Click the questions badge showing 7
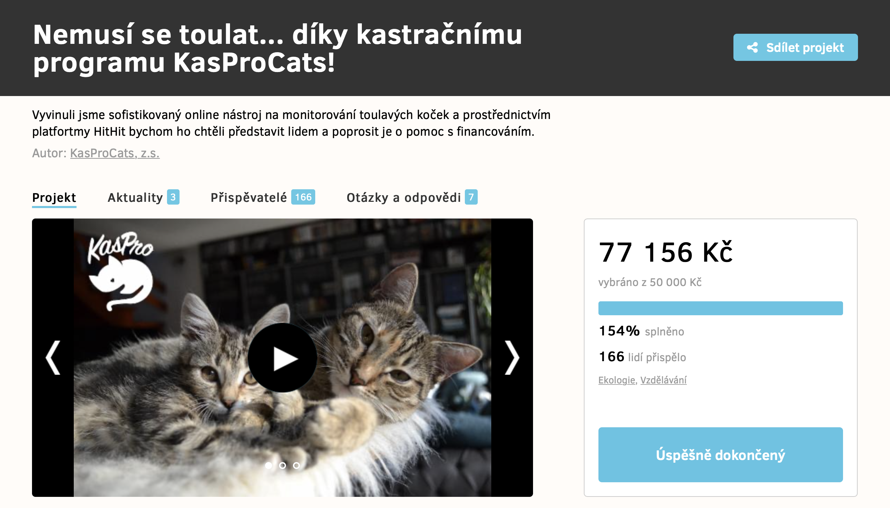Screen dimensions: 890x508 click(x=471, y=197)
